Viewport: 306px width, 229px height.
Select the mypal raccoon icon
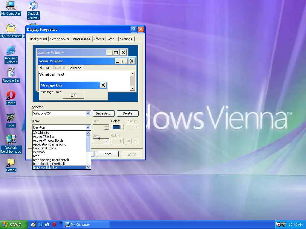[x=11, y=120]
